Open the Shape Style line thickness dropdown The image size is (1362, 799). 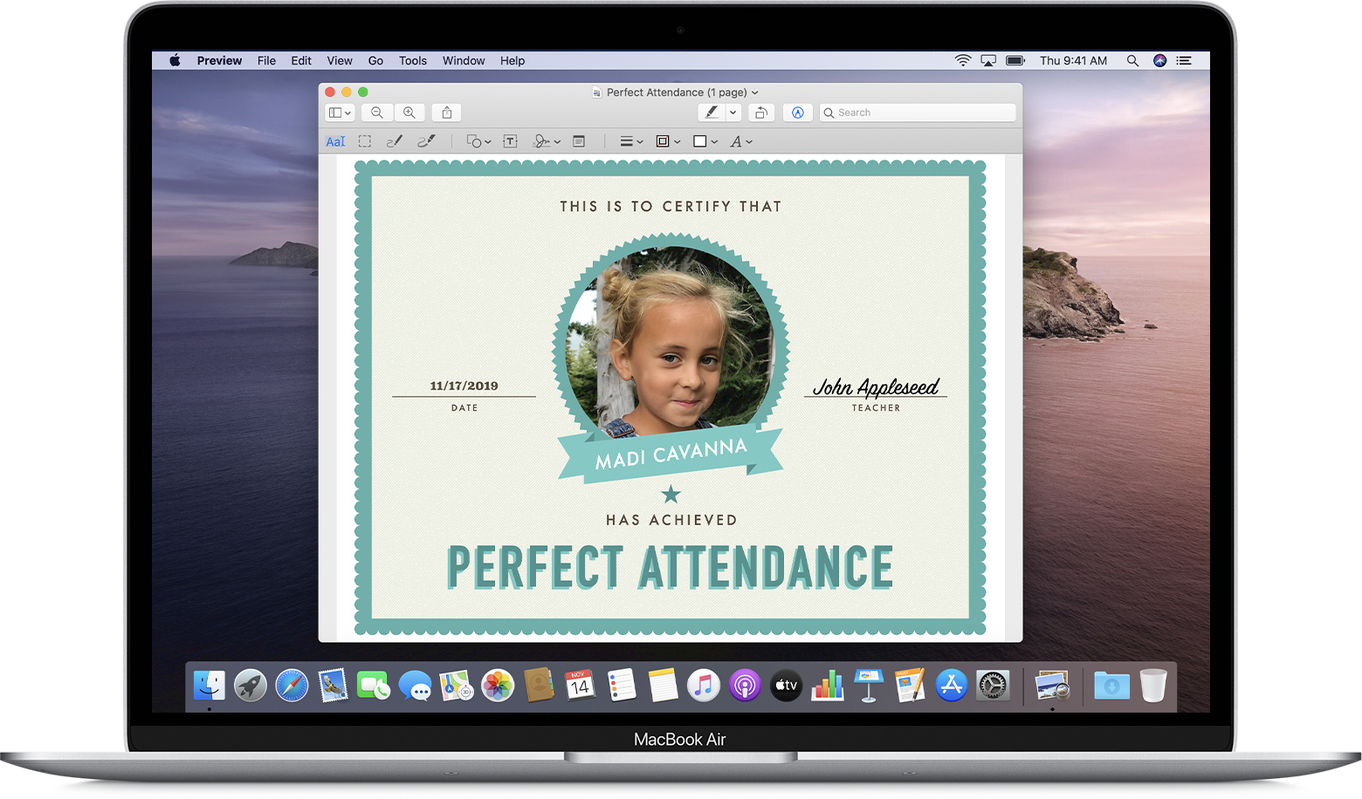[631, 141]
